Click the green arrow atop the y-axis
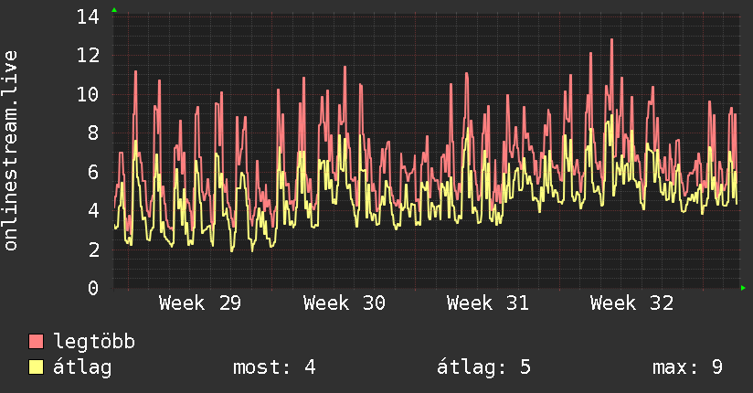 [114, 10]
